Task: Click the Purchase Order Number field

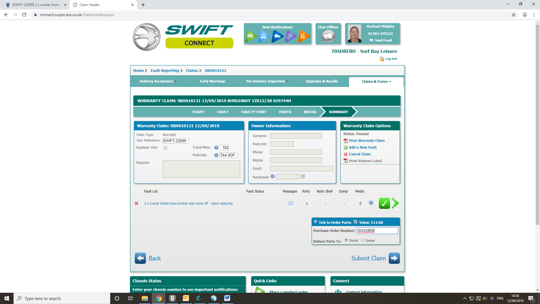Action: point(377,231)
